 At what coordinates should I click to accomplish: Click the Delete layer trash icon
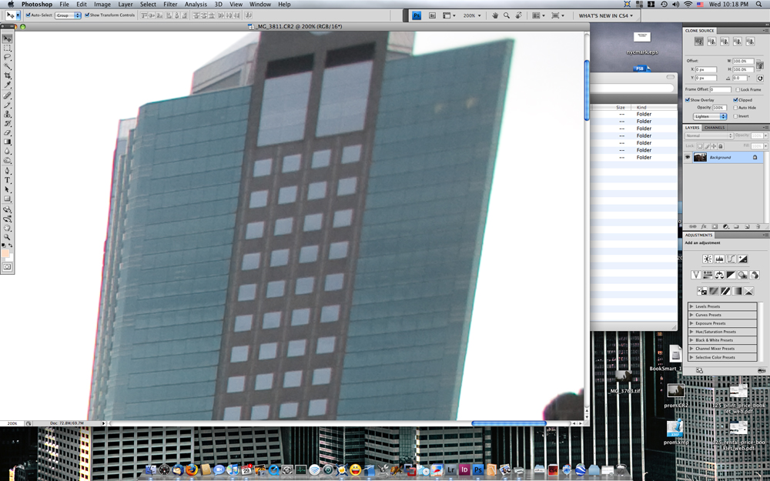[x=757, y=227]
